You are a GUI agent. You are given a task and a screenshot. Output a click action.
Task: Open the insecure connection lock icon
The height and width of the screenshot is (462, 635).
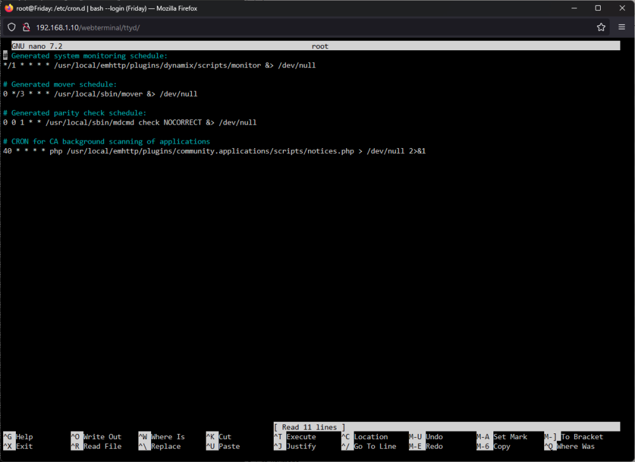26,27
